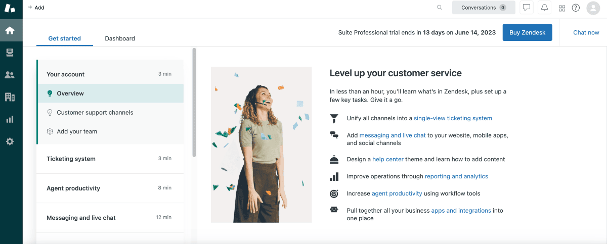Switch to the Dashboard tab

[x=120, y=38]
